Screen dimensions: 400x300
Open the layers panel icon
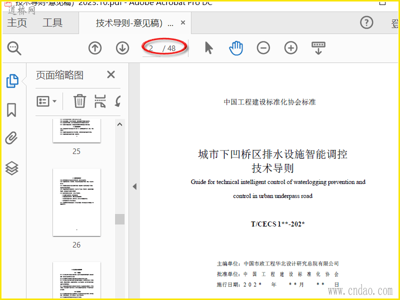pos(11,168)
